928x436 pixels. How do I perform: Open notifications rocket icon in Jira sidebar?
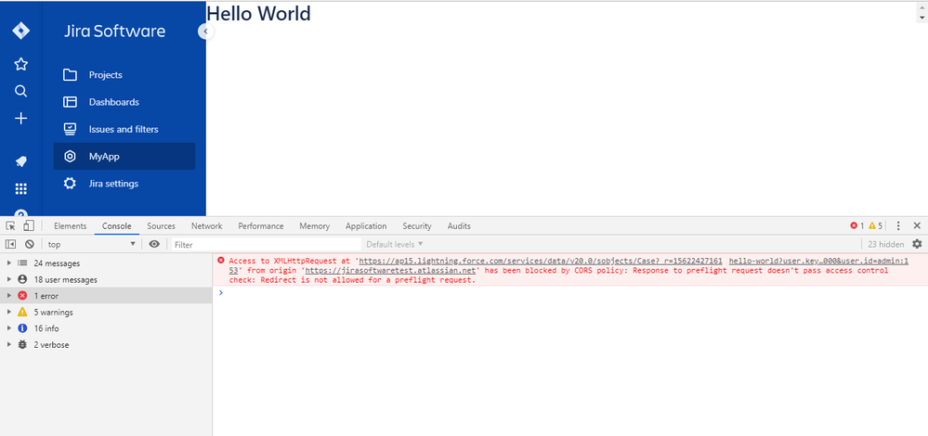20,161
